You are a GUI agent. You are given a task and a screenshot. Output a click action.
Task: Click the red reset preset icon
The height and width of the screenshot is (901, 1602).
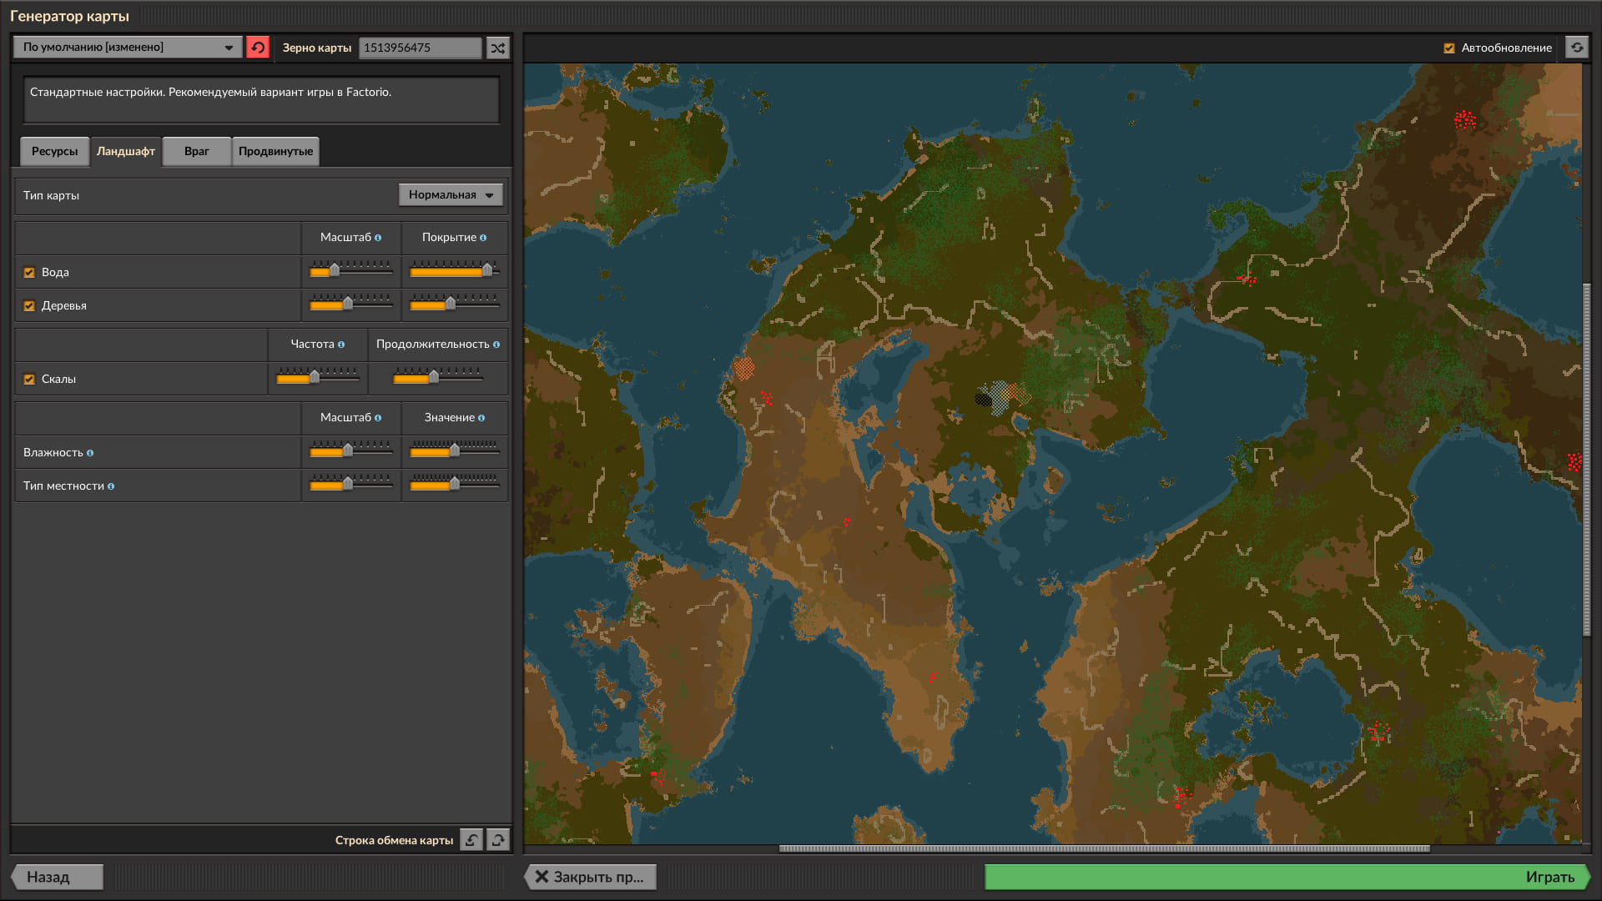(x=257, y=48)
